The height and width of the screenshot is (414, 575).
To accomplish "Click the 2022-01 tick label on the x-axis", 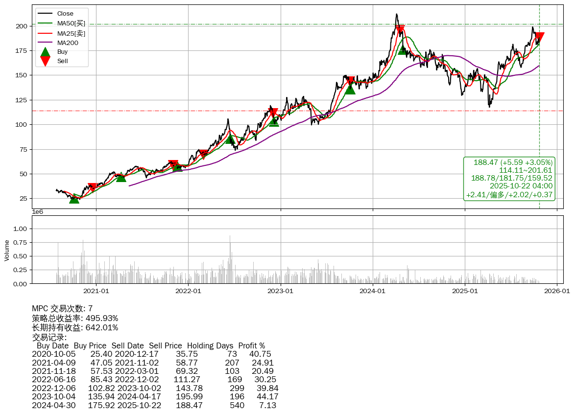I will tap(189, 291).
